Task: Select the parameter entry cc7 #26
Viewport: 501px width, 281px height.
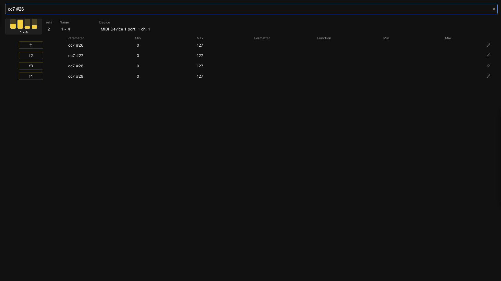Action: pyautogui.click(x=76, y=45)
